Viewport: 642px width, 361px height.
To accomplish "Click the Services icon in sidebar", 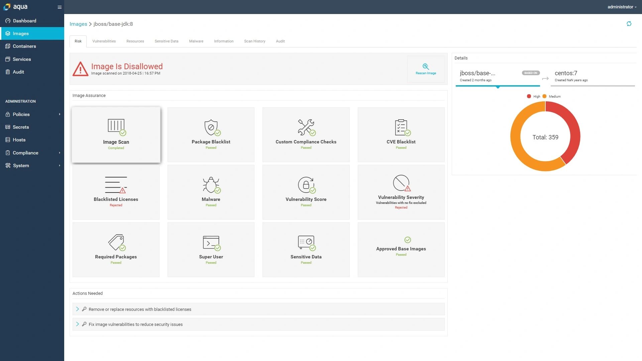I will pyautogui.click(x=8, y=59).
